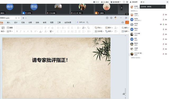Switch to the Design (设计) tab
The width and height of the screenshot is (169, 99).
(x=16, y=22)
